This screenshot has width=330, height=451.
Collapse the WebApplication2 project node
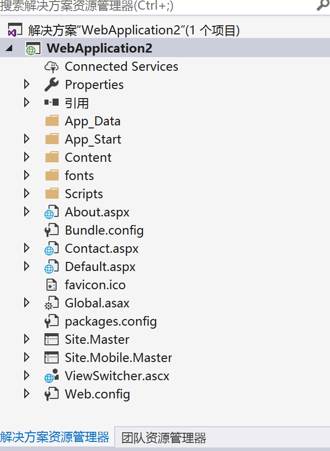click(x=10, y=49)
